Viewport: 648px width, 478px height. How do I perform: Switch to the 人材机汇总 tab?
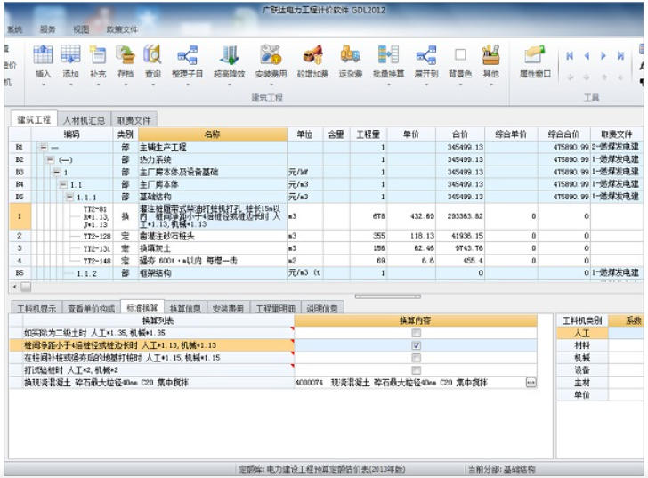85,119
